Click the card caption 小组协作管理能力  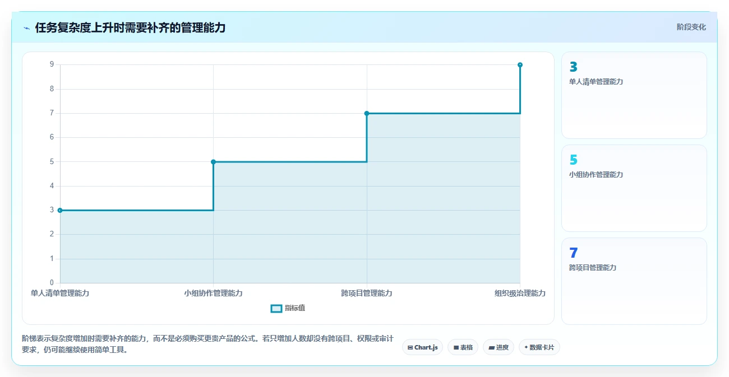tap(596, 175)
